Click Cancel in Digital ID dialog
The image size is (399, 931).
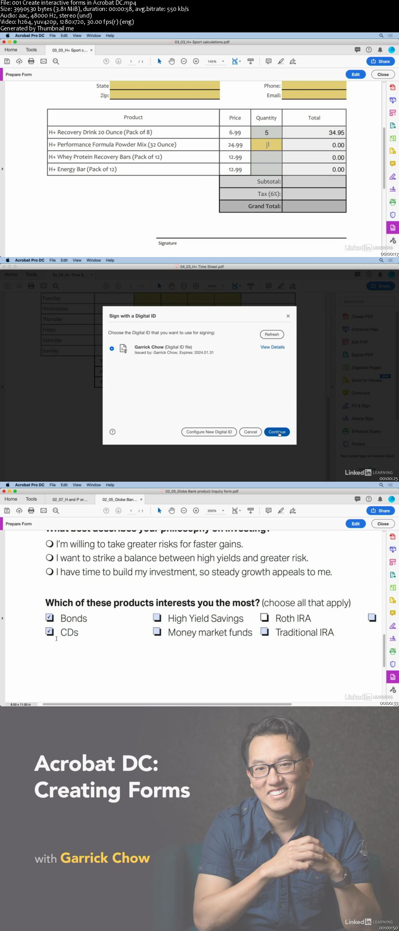click(251, 432)
